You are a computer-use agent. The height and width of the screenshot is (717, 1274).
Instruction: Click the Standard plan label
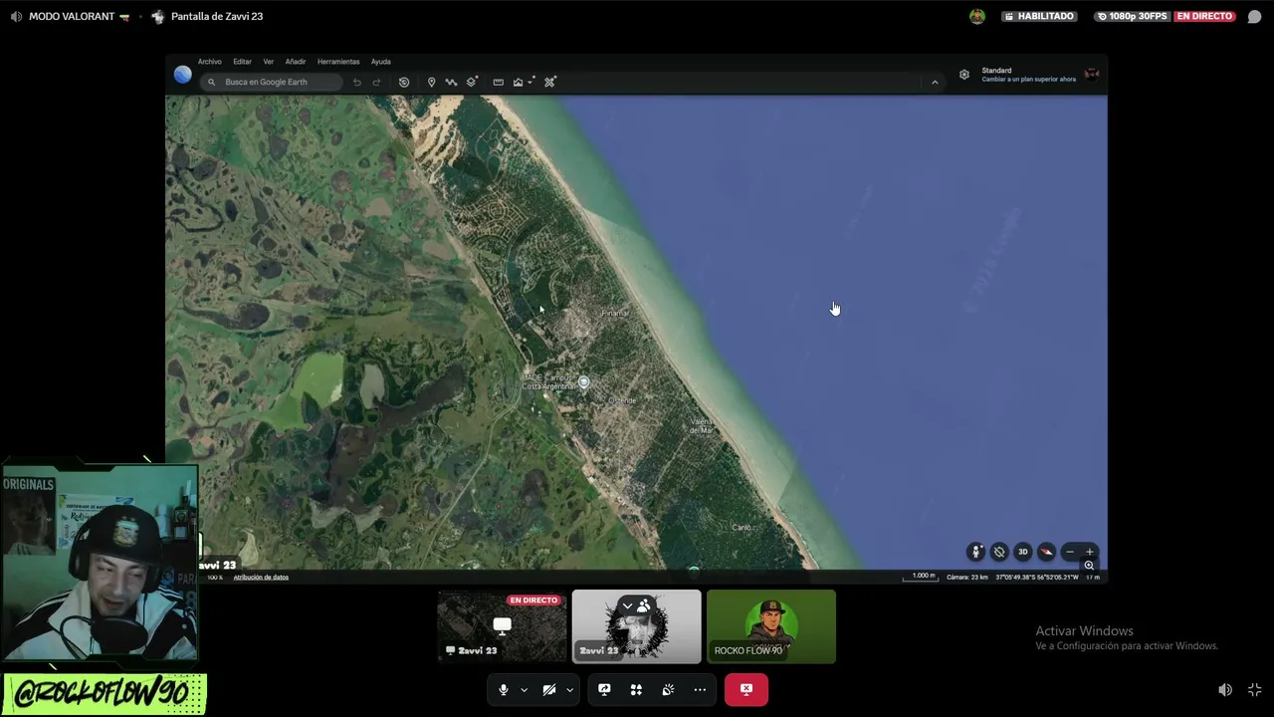[996, 71]
